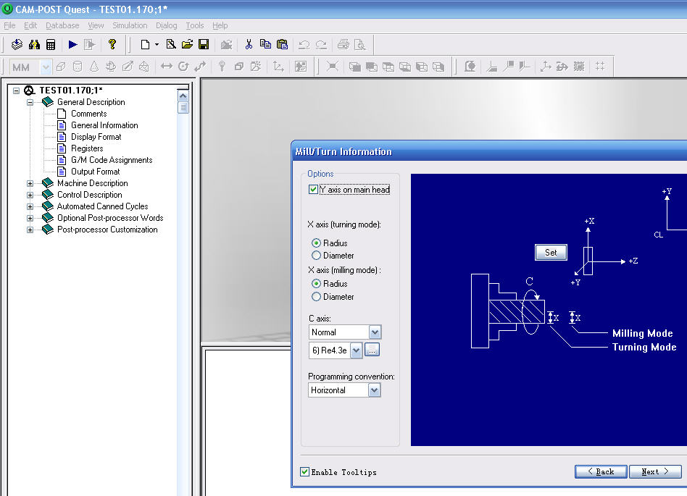Open the C axis Normal dropdown
Screen dimensions: 687x496
pos(375,332)
